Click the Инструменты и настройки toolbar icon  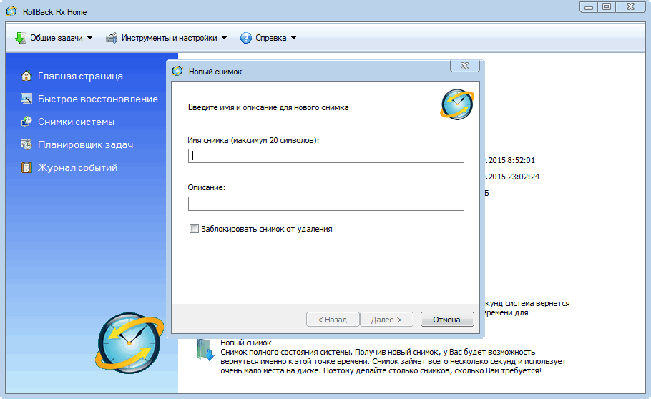tap(112, 38)
